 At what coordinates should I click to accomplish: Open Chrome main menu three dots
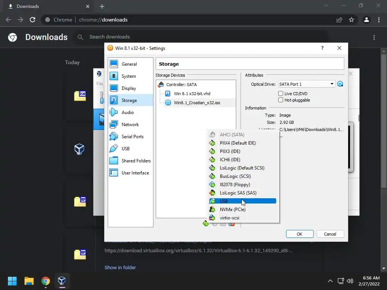[379, 20]
